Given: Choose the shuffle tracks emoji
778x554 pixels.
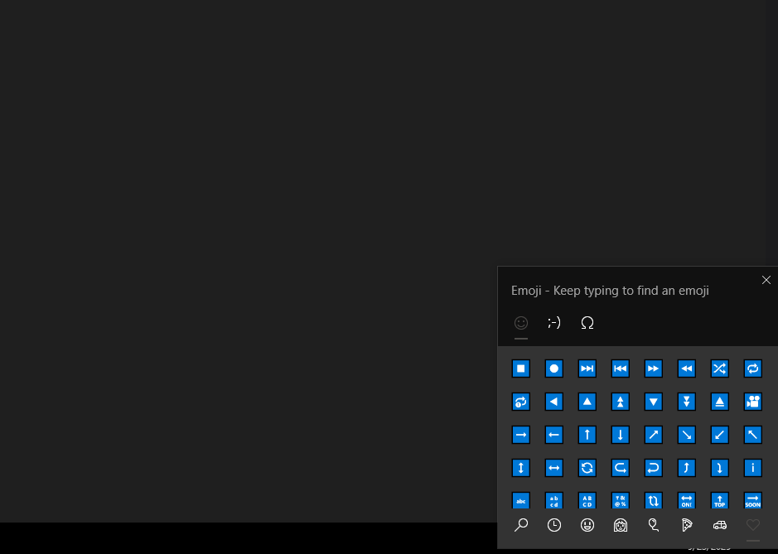Looking at the screenshot, I should pos(719,369).
